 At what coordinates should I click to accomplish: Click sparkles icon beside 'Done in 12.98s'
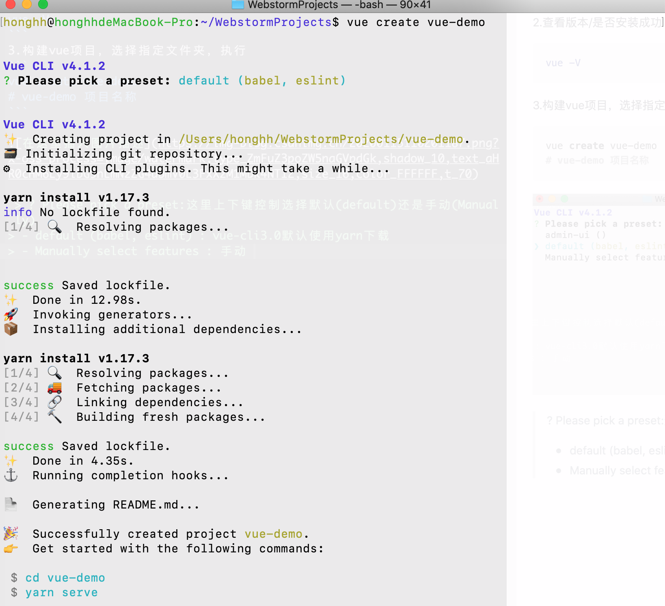(x=11, y=300)
